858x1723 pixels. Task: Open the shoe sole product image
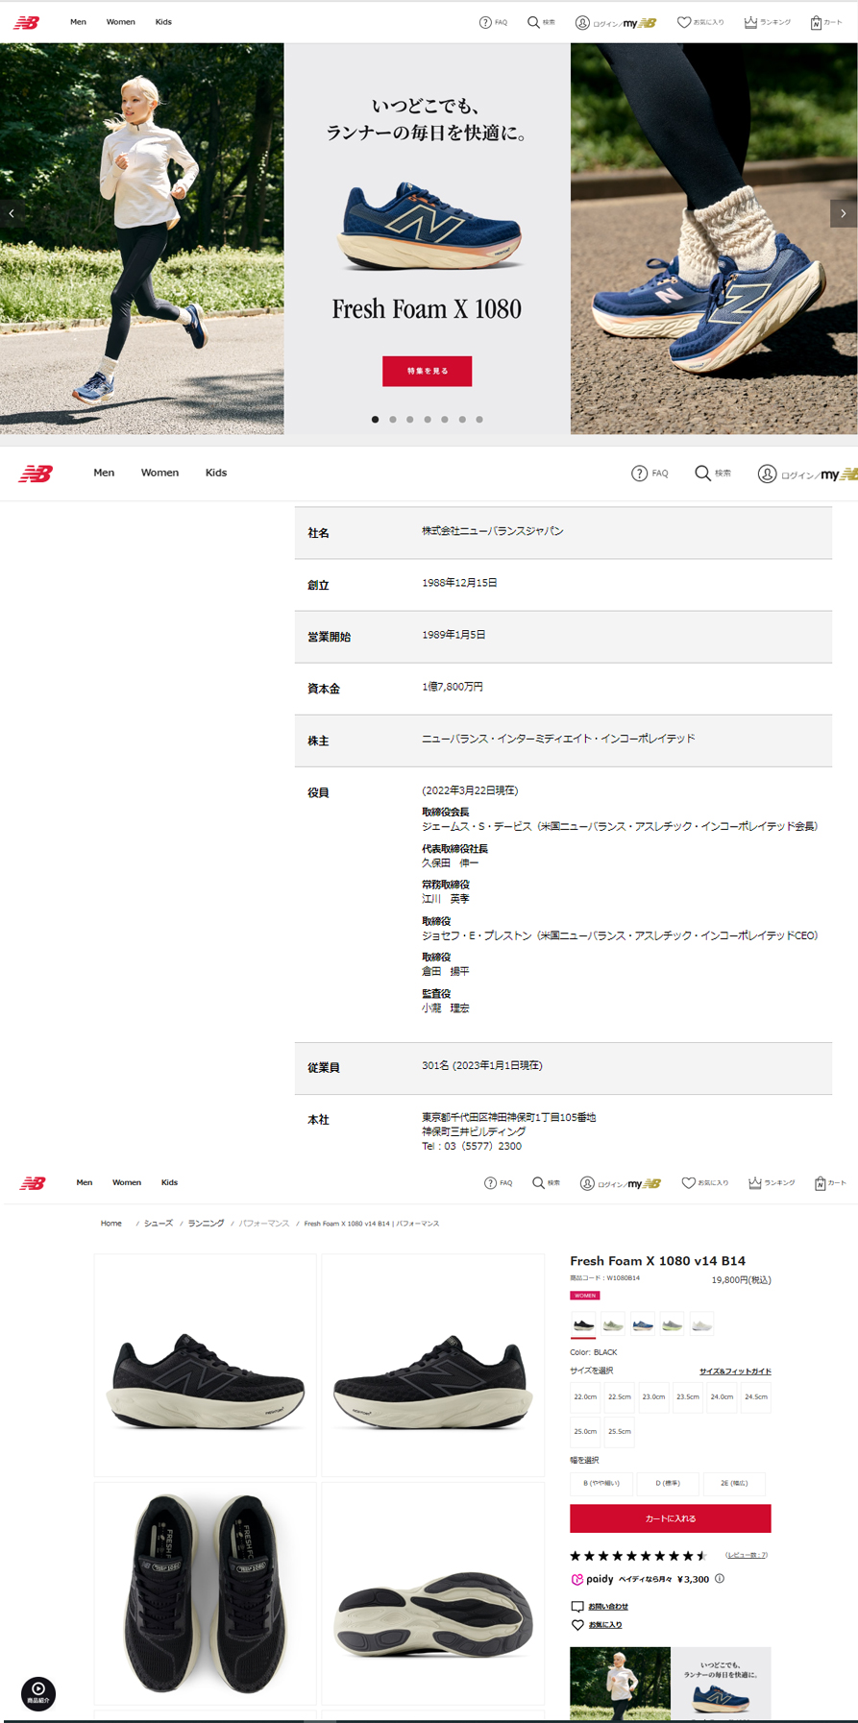coord(432,1593)
